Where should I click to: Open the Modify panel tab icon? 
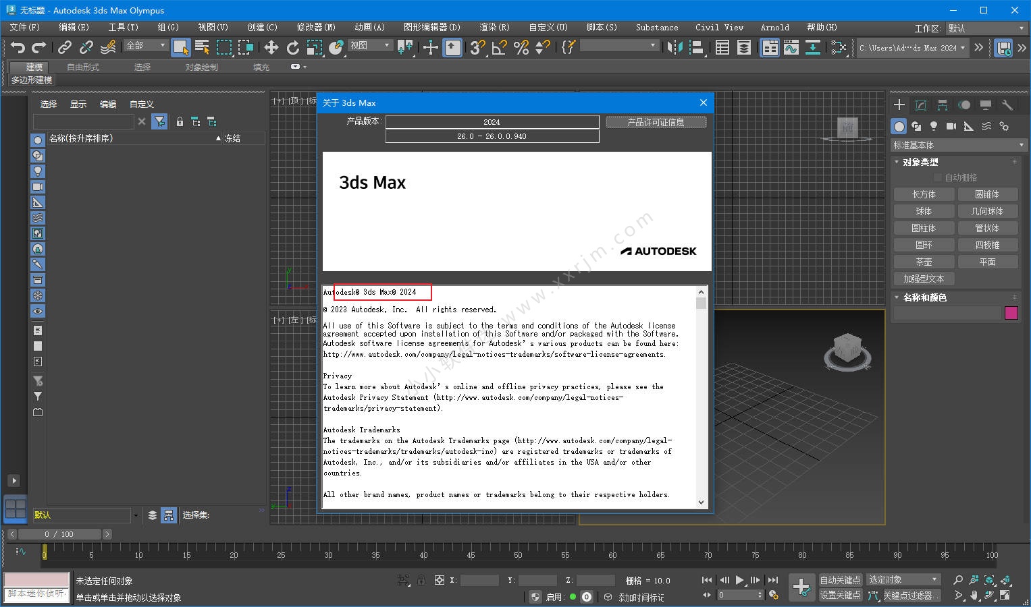pyautogui.click(x=921, y=105)
